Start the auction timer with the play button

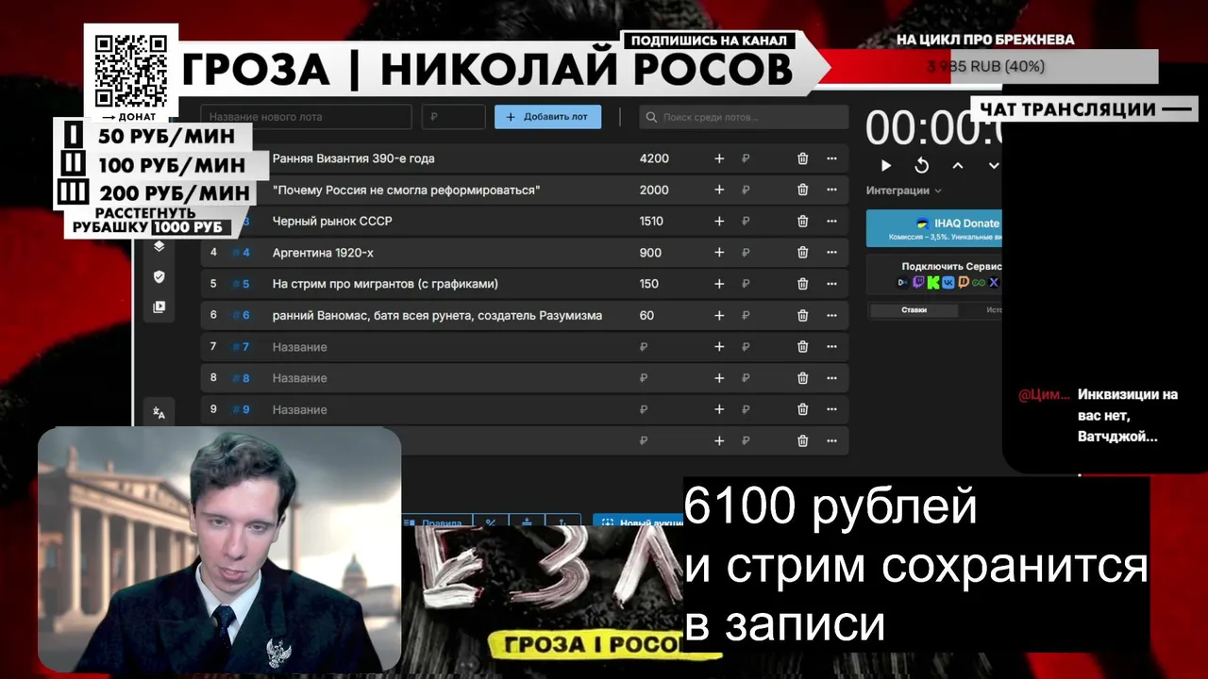885,166
